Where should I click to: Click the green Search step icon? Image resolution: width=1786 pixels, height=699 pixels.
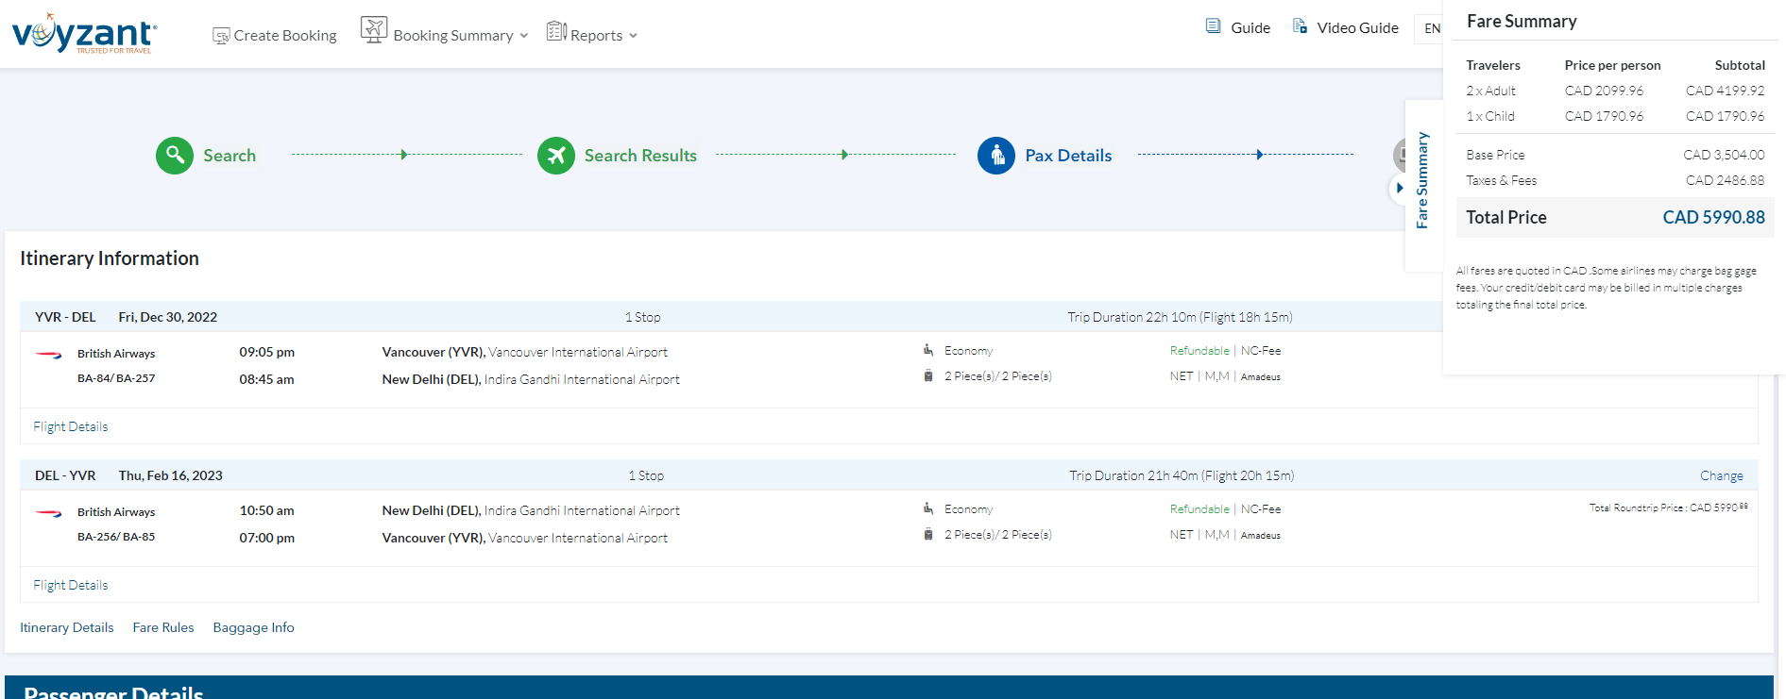(x=175, y=156)
